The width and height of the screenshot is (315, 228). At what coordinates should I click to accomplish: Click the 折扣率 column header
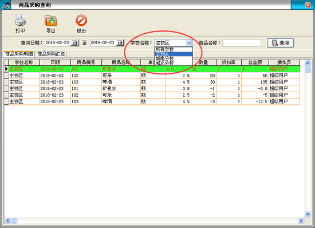(229, 62)
